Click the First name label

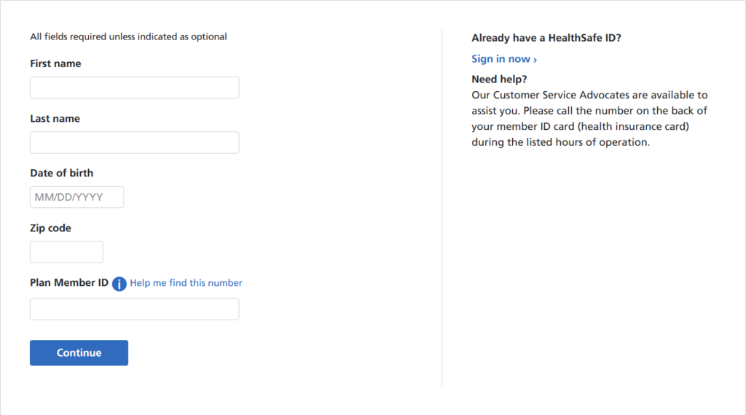[x=55, y=64]
